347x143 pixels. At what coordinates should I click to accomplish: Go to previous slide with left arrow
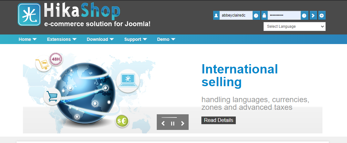click(x=163, y=124)
